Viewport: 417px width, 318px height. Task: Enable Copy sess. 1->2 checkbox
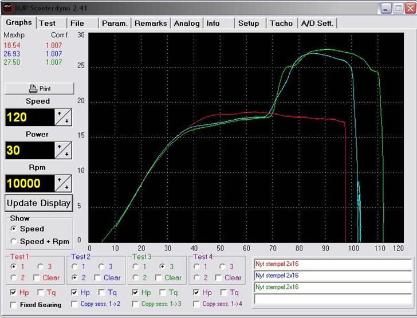click(74, 304)
